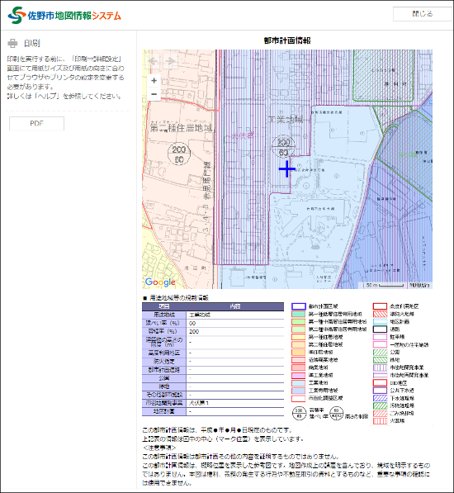Click the 高度利用地区 red outline legend swatch
This screenshot has height=493, width=454.
[x=380, y=306]
